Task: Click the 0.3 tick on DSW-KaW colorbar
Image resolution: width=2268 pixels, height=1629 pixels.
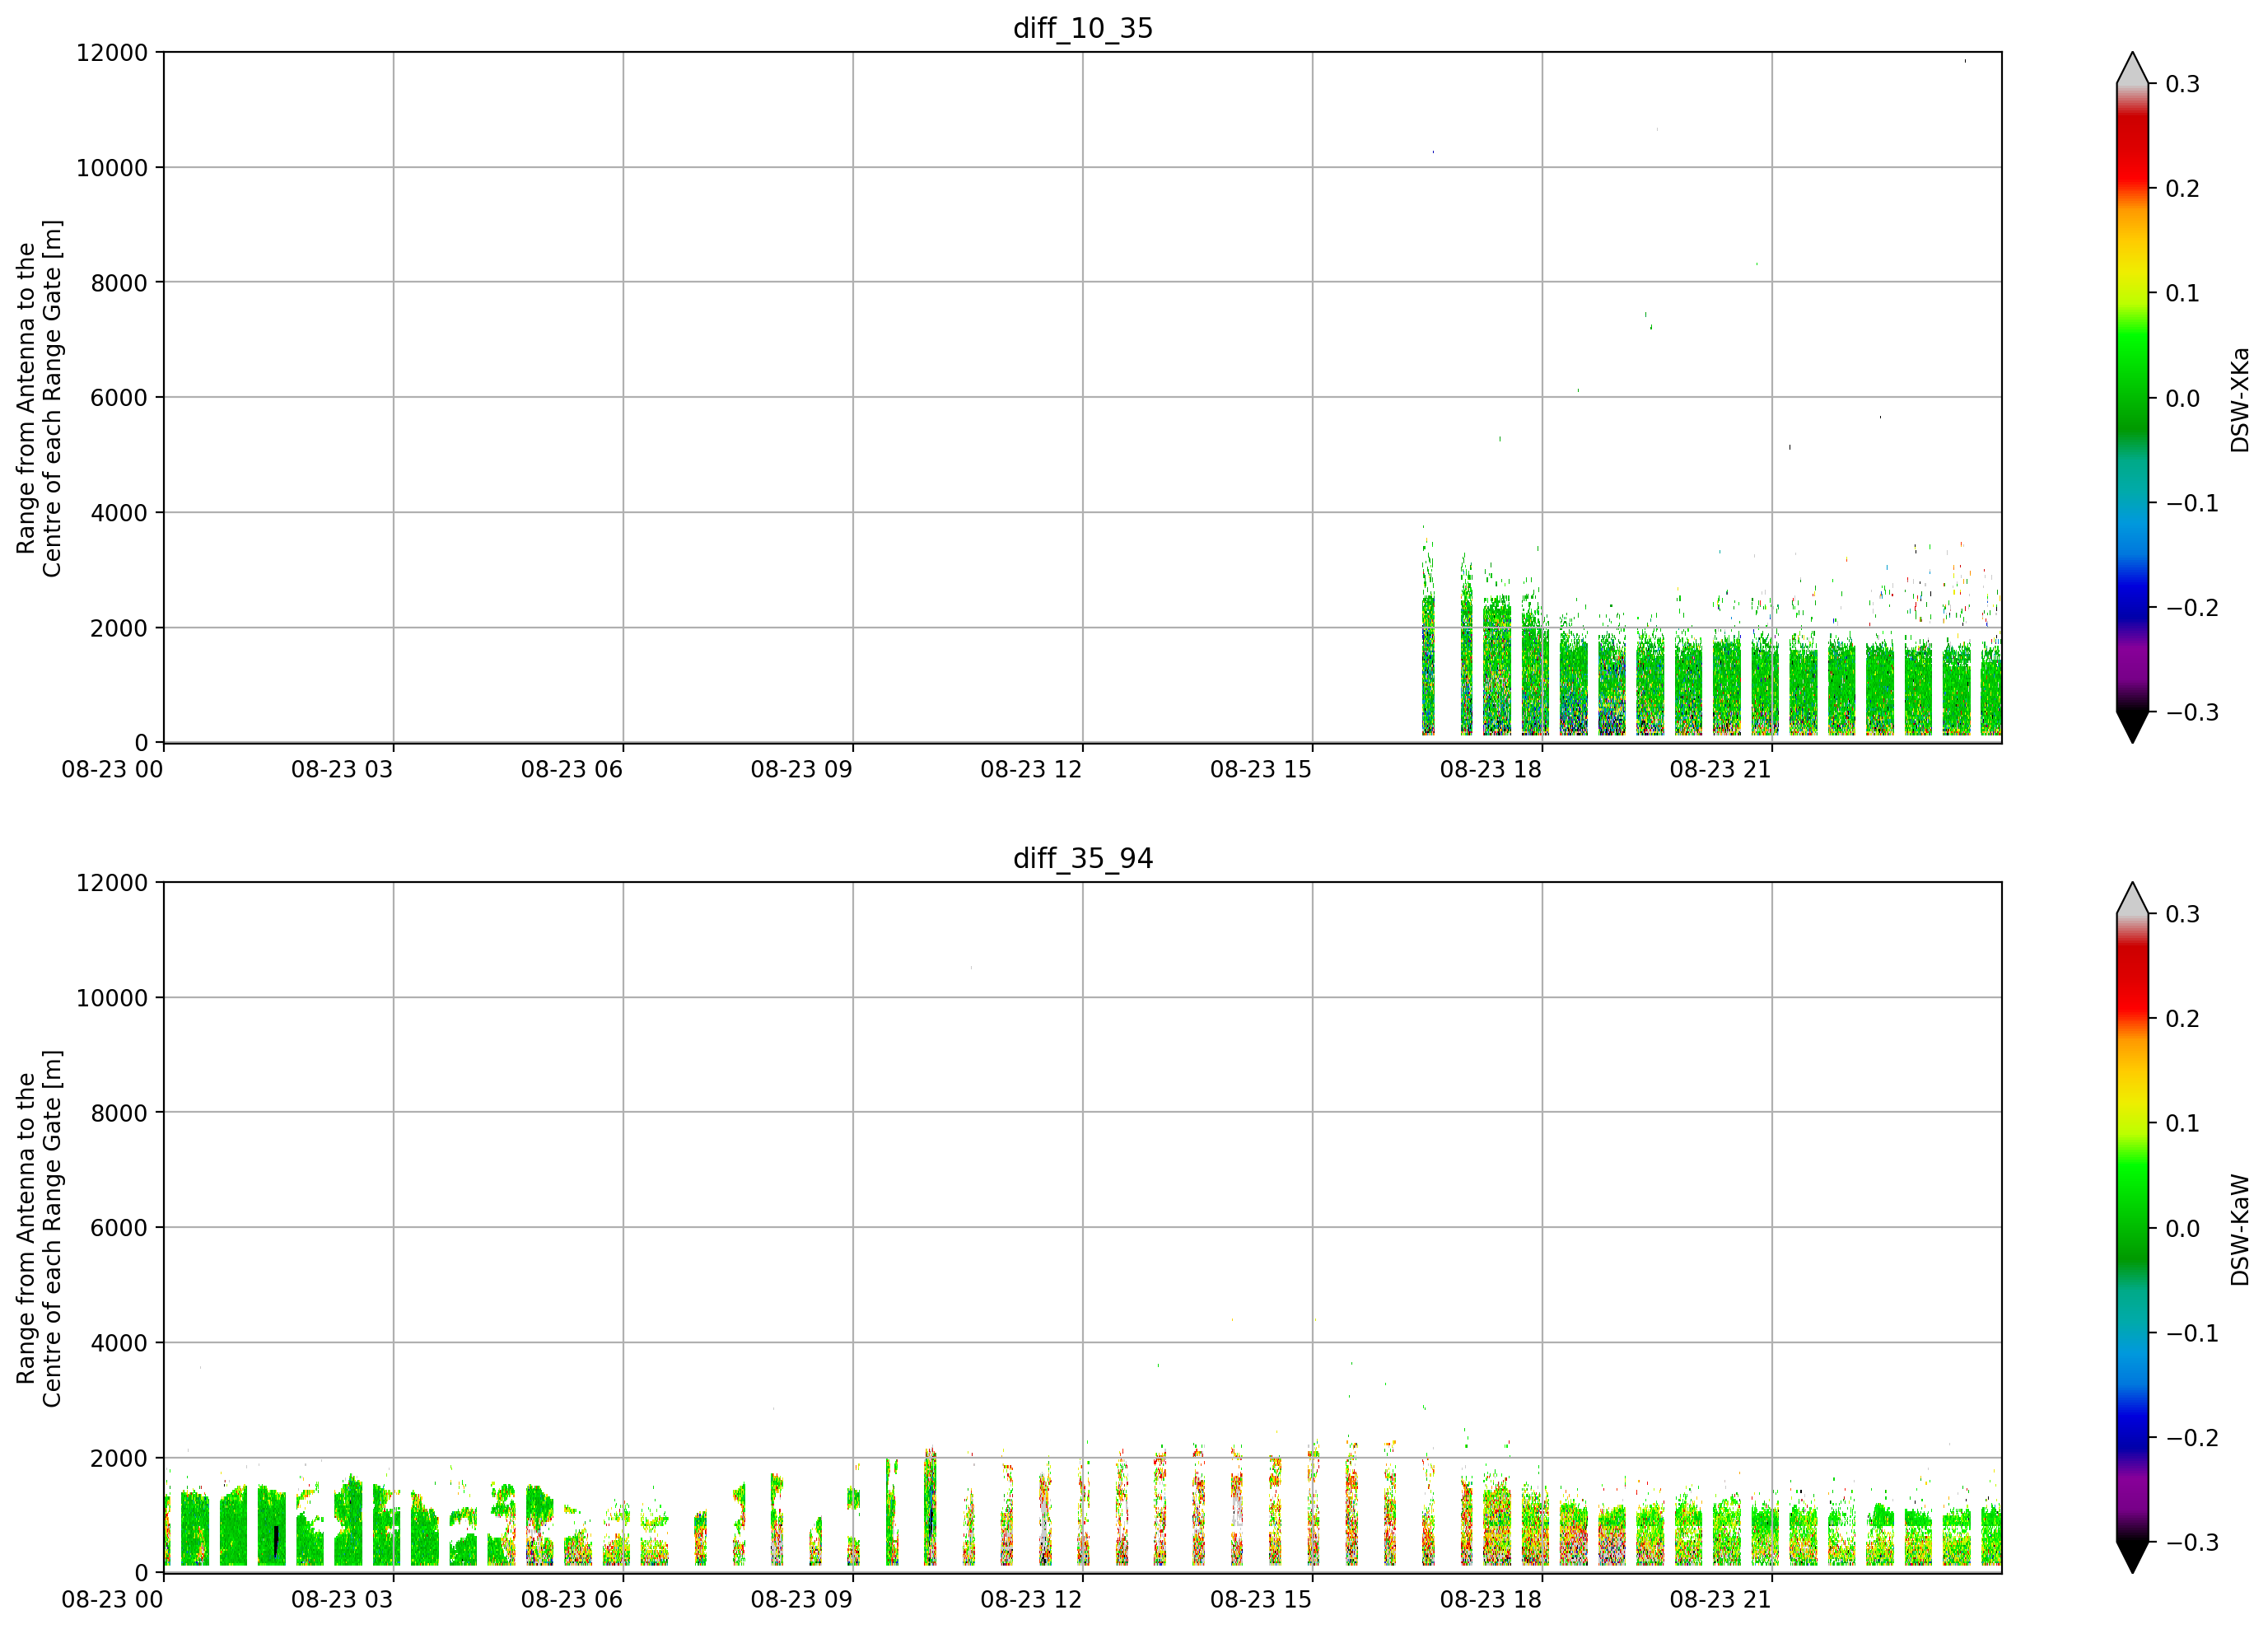Action: [x=2183, y=914]
